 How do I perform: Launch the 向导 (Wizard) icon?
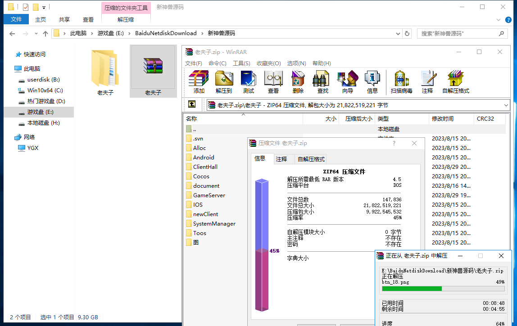pyautogui.click(x=347, y=81)
